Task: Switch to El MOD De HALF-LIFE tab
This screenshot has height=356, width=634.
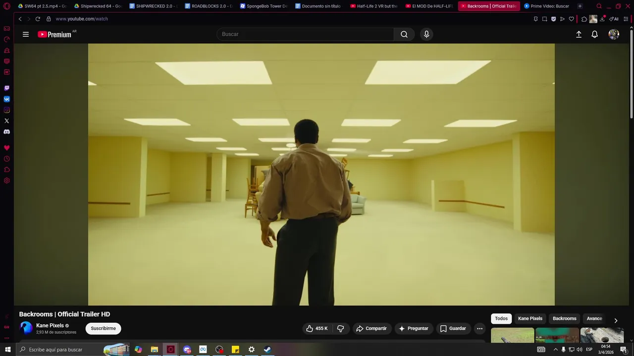Action: click(429, 6)
